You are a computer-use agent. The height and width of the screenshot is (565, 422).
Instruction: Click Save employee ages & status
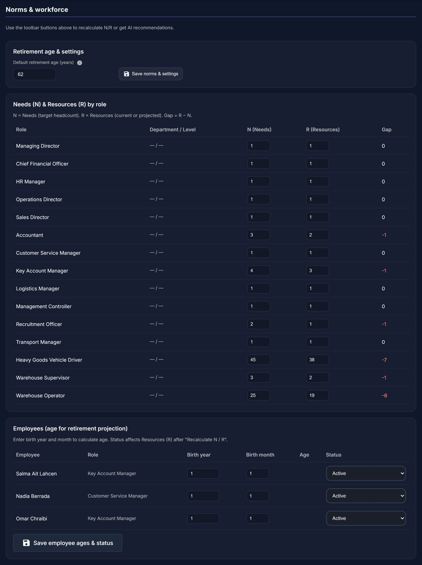coord(68,543)
